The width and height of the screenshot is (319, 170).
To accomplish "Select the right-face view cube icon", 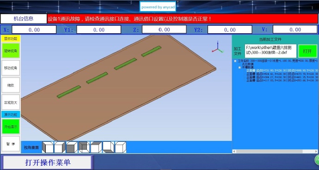I will click(60, 147).
